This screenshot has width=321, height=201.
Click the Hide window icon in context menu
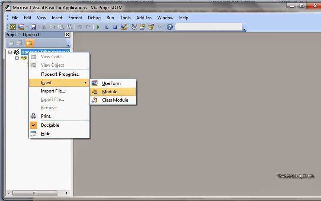coord(33,134)
